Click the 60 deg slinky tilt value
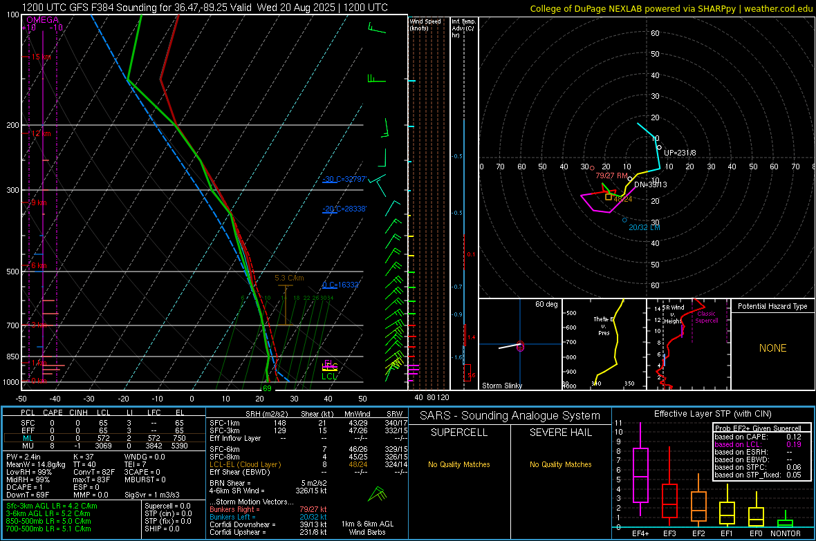This screenshot has height=541, width=816. click(x=546, y=304)
